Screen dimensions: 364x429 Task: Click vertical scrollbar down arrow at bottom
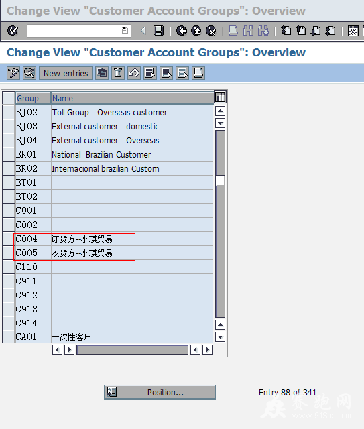click(x=220, y=336)
